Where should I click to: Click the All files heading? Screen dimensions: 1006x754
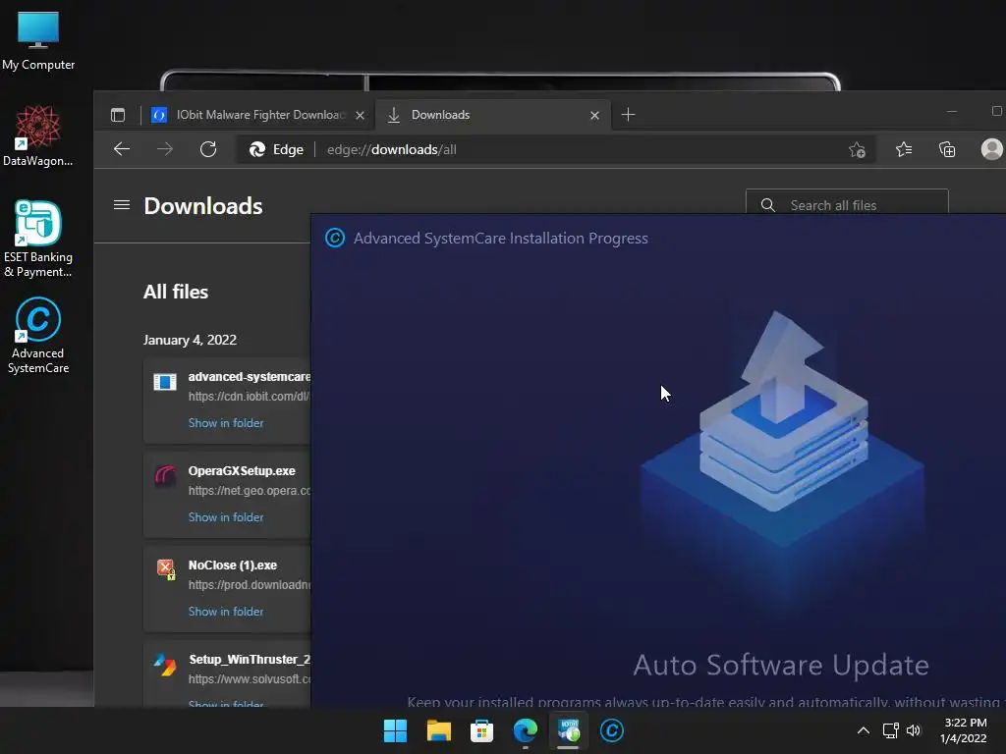176,292
